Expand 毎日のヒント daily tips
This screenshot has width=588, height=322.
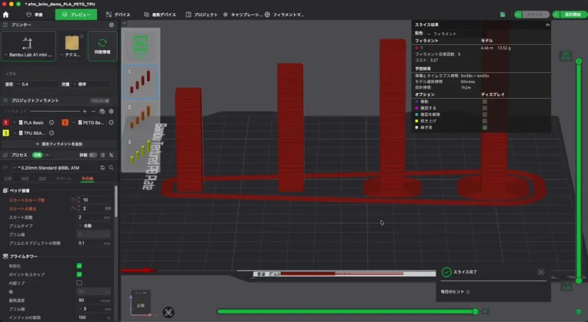pos(455,292)
